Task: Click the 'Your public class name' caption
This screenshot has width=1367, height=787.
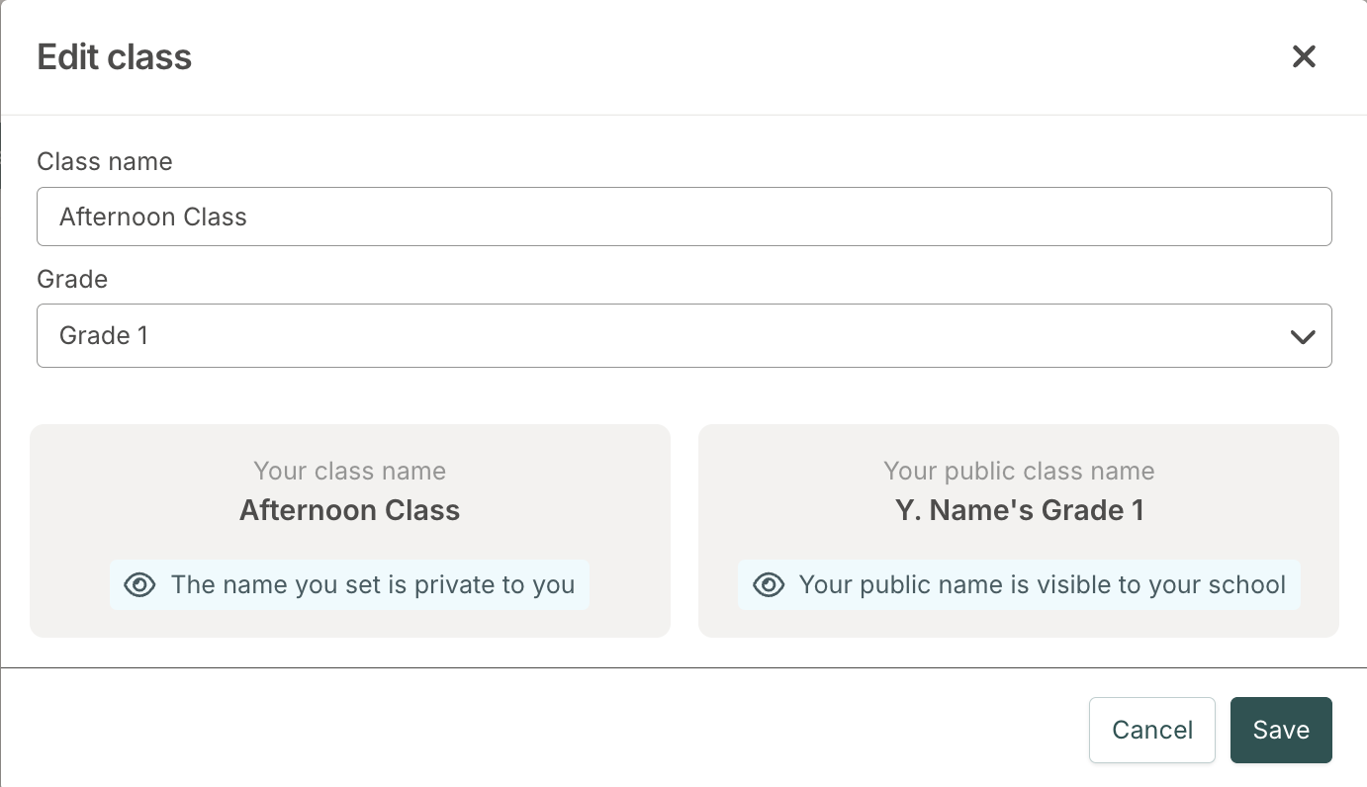Action: [1019, 471]
